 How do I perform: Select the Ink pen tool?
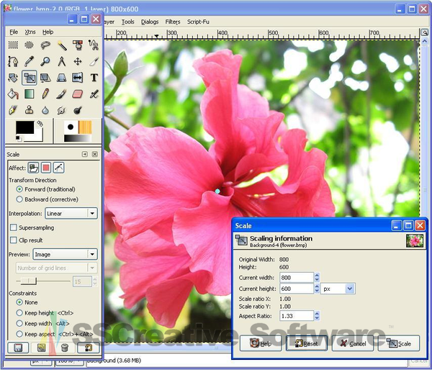(13, 110)
